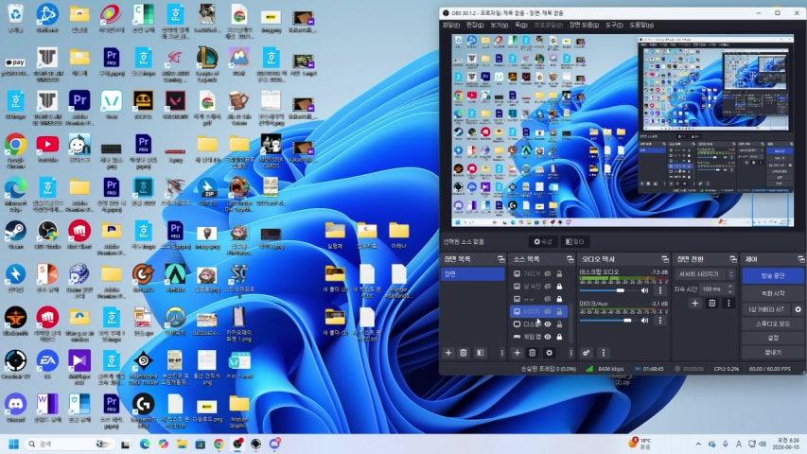Click 녹화 시작 to start recording
Screen dimensions: 807x454
[773, 293]
